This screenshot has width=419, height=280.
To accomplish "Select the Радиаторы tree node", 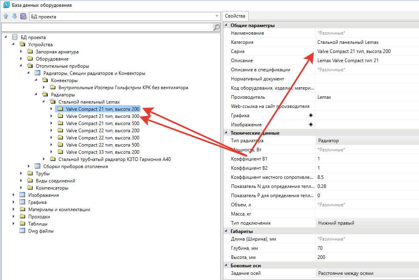I will click(x=63, y=95).
